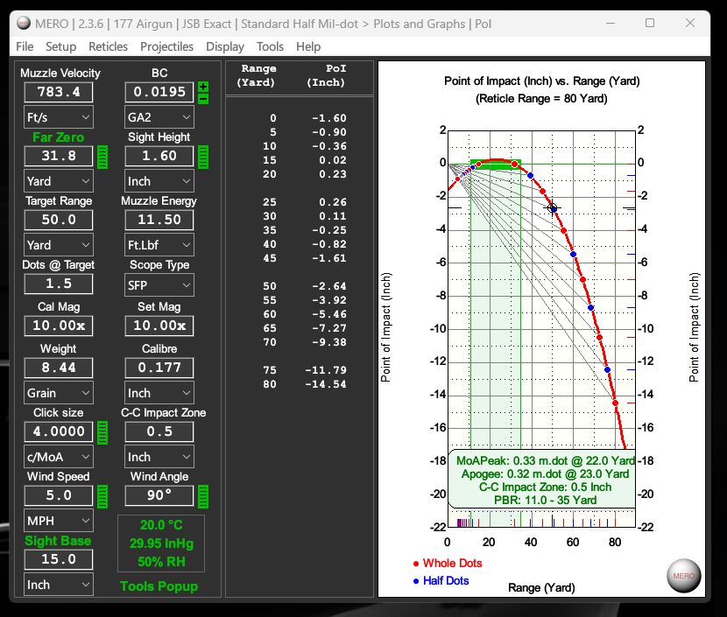The image size is (727, 617).
Task: Open the File menu
Action: 25,46
